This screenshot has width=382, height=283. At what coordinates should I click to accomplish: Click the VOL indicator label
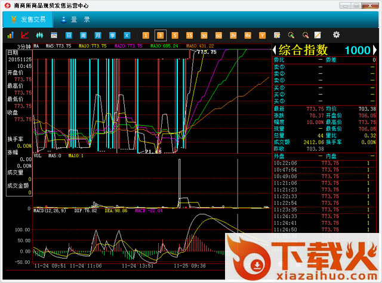click(x=37, y=156)
